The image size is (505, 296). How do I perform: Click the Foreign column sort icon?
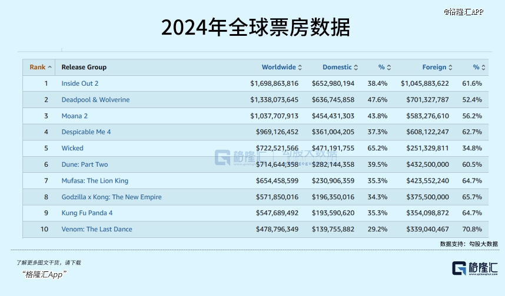coord(450,68)
